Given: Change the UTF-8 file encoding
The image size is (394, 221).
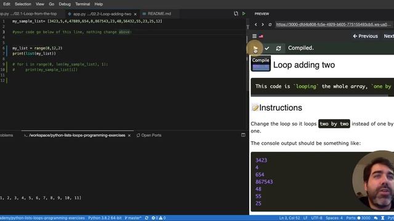Looking at the screenshot, I should (316, 218).
